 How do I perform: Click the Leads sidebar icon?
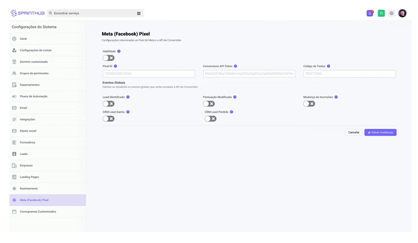(x=14, y=154)
